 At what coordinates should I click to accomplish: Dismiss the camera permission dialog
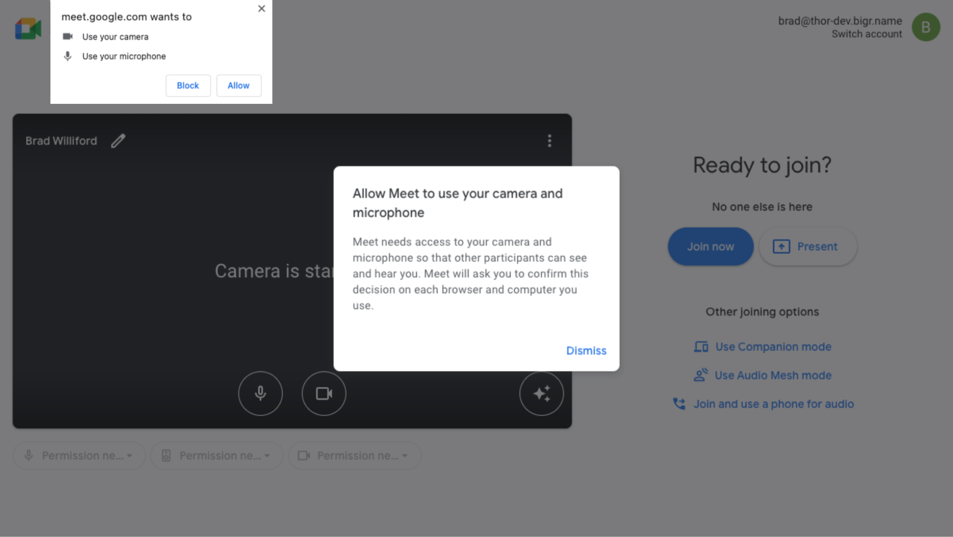click(x=586, y=350)
